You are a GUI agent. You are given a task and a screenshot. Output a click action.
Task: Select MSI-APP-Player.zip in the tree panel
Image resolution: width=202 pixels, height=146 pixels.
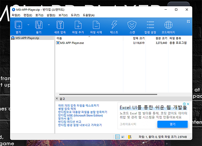(32, 38)
